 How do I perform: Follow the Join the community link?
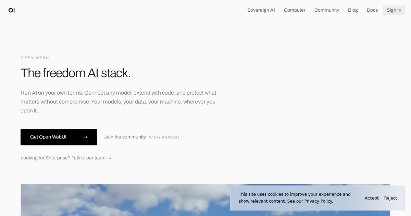(x=125, y=137)
